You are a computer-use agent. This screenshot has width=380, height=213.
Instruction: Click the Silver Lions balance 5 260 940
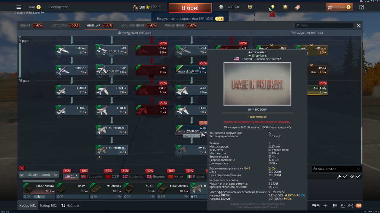click(x=229, y=7)
